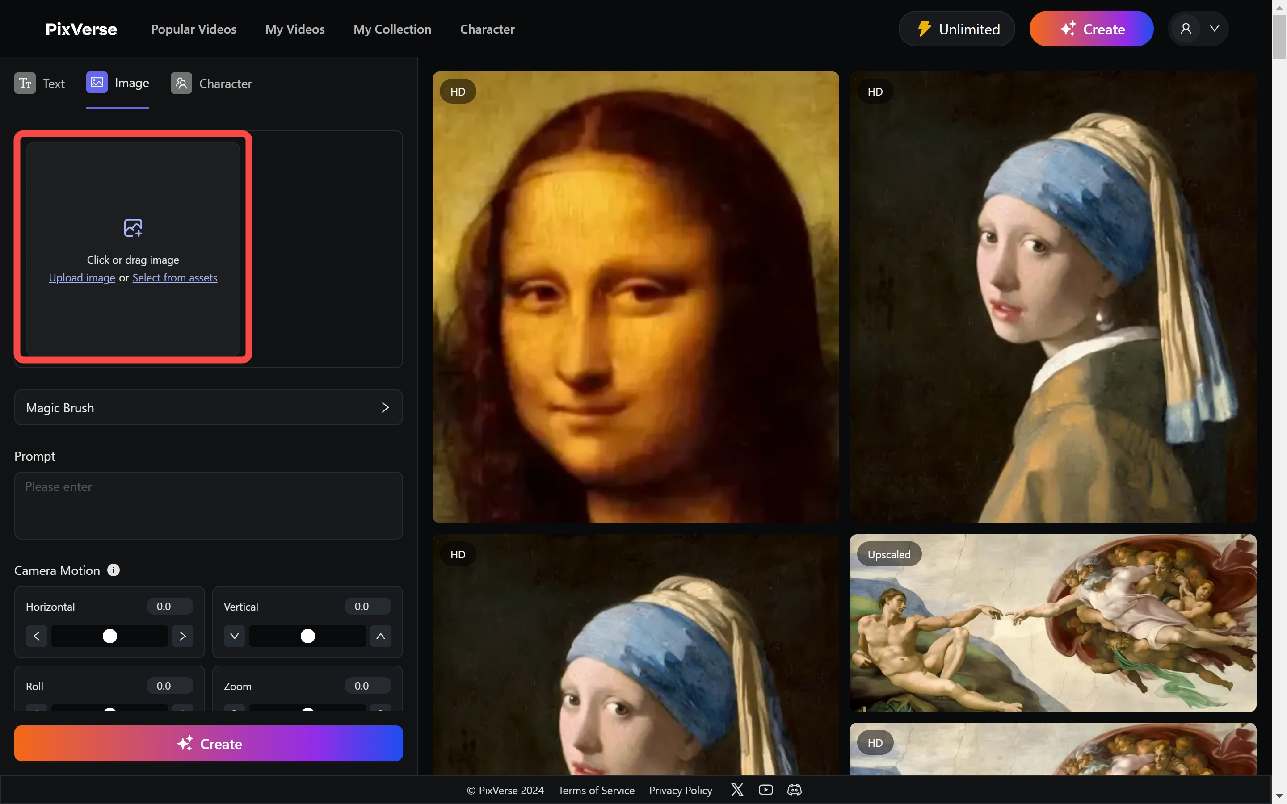Click the Select from assets link
The height and width of the screenshot is (804, 1287).
175,277
